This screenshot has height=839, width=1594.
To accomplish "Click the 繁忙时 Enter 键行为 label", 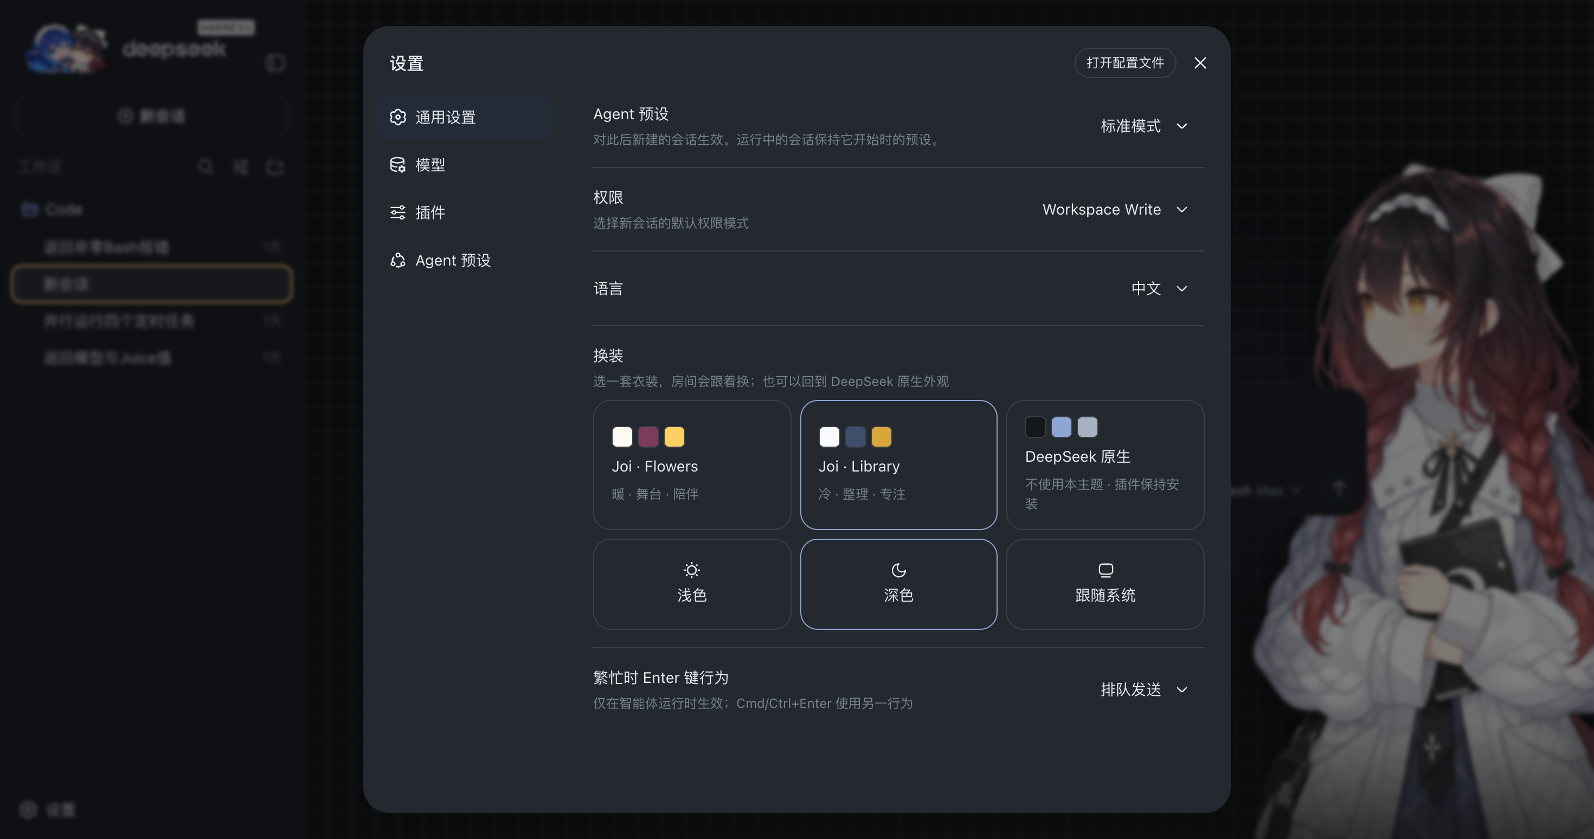I will (661, 677).
